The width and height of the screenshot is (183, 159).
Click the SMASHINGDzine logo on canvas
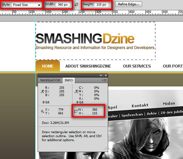click(85, 38)
